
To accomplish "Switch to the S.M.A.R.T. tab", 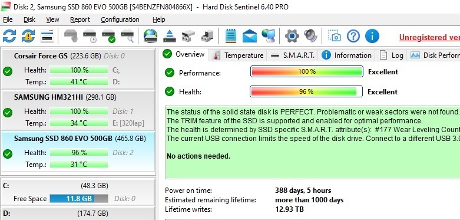I will [293, 55].
